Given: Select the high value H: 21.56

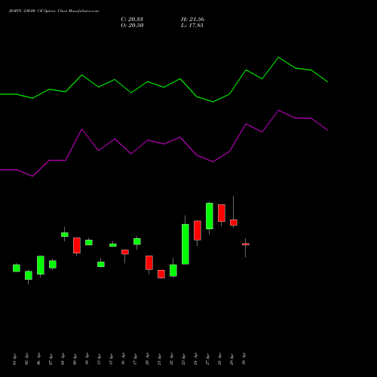Looking at the screenshot, I should [192, 20].
